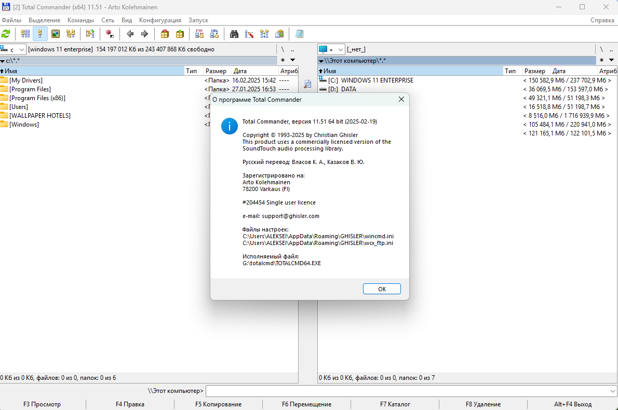Go forward with the right arrow icon
Image resolution: width=618 pixels, height=410 pixels.
tap(145, 34)
